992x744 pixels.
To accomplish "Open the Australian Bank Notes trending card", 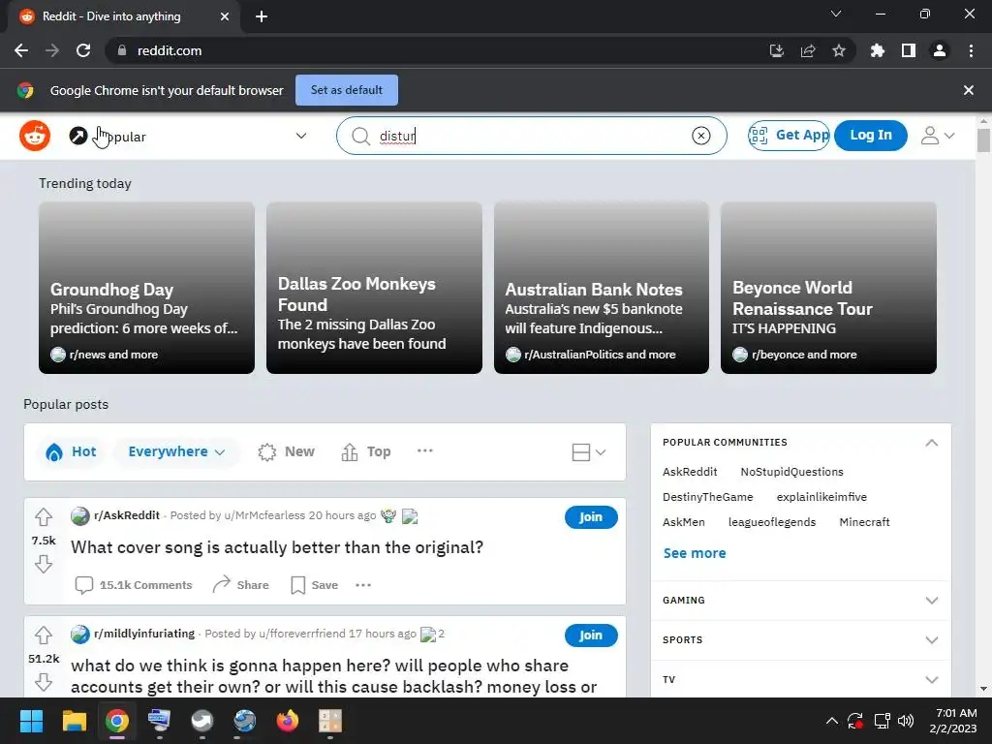I will (x=601, y=288).
